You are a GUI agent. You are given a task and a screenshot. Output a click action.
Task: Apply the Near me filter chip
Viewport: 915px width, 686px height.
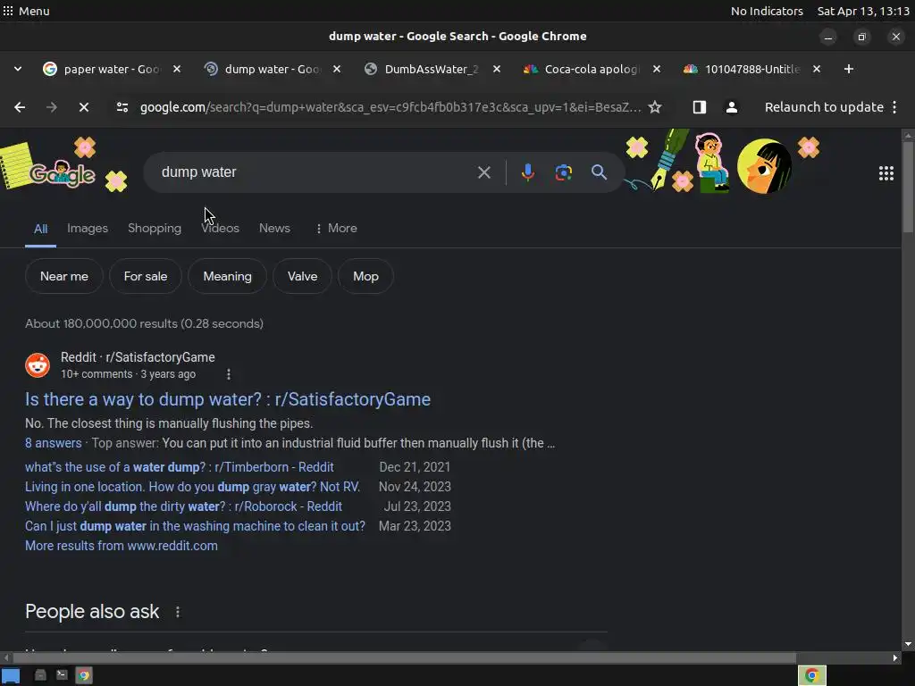coord(64,277)
